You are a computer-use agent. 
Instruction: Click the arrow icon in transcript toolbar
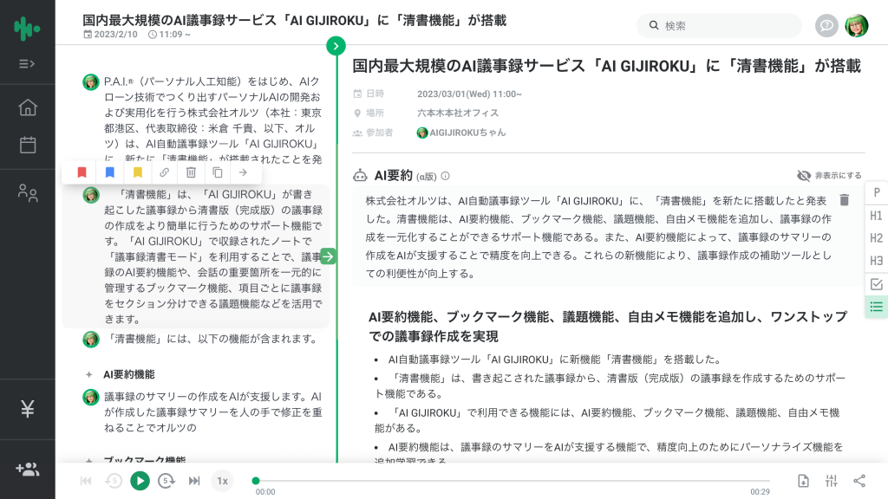click(243, 172)
